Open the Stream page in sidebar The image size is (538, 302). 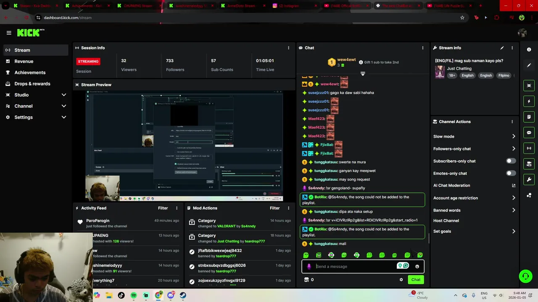click(35, 50)
